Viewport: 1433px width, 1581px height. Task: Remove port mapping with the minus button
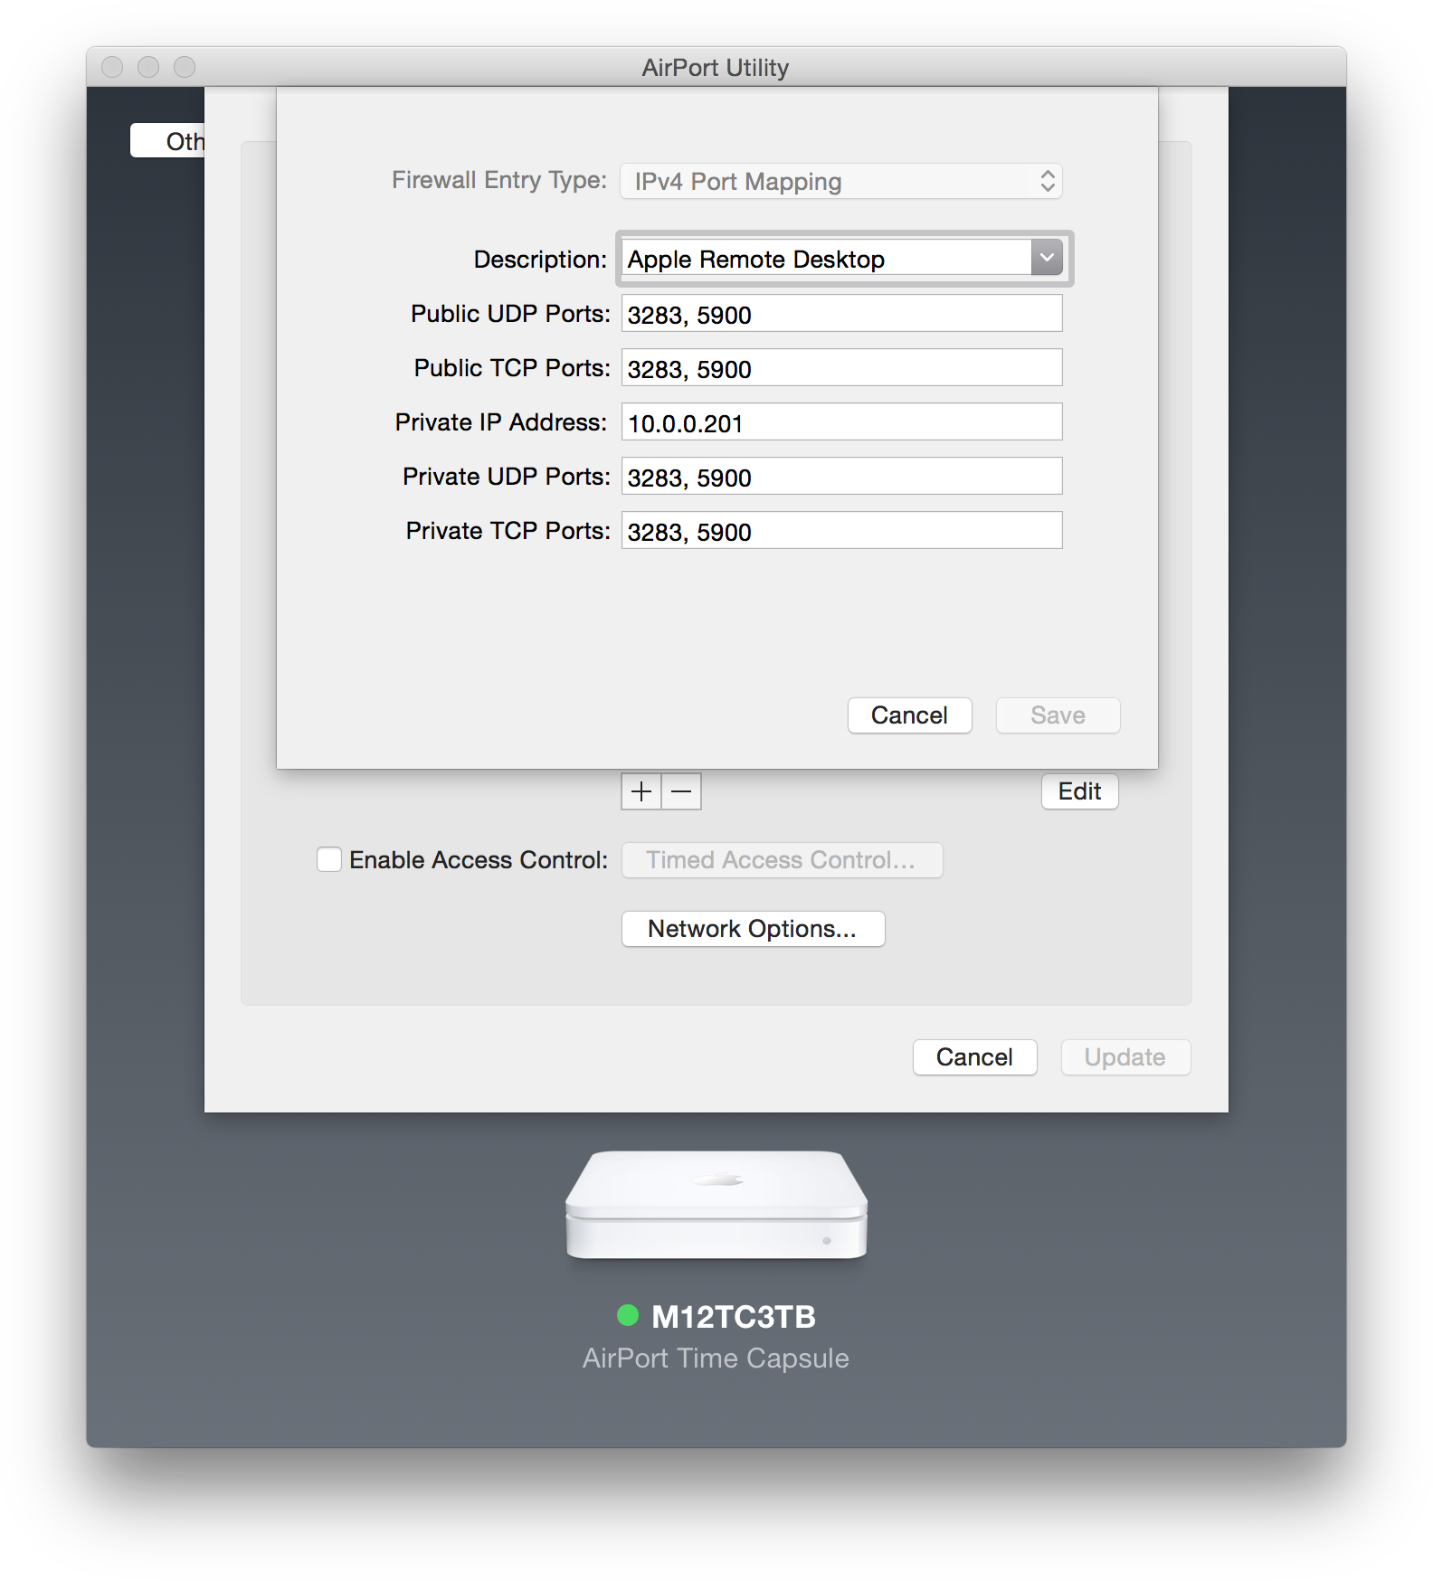point(681,791)
